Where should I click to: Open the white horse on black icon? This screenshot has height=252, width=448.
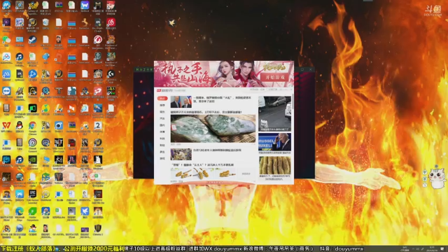[x=98, y=160]
